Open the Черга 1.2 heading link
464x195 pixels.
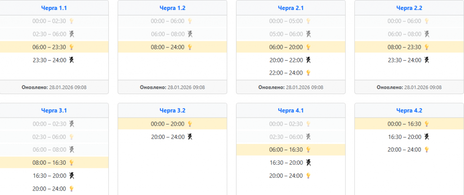pyautogui.click(x=172, y=8)
